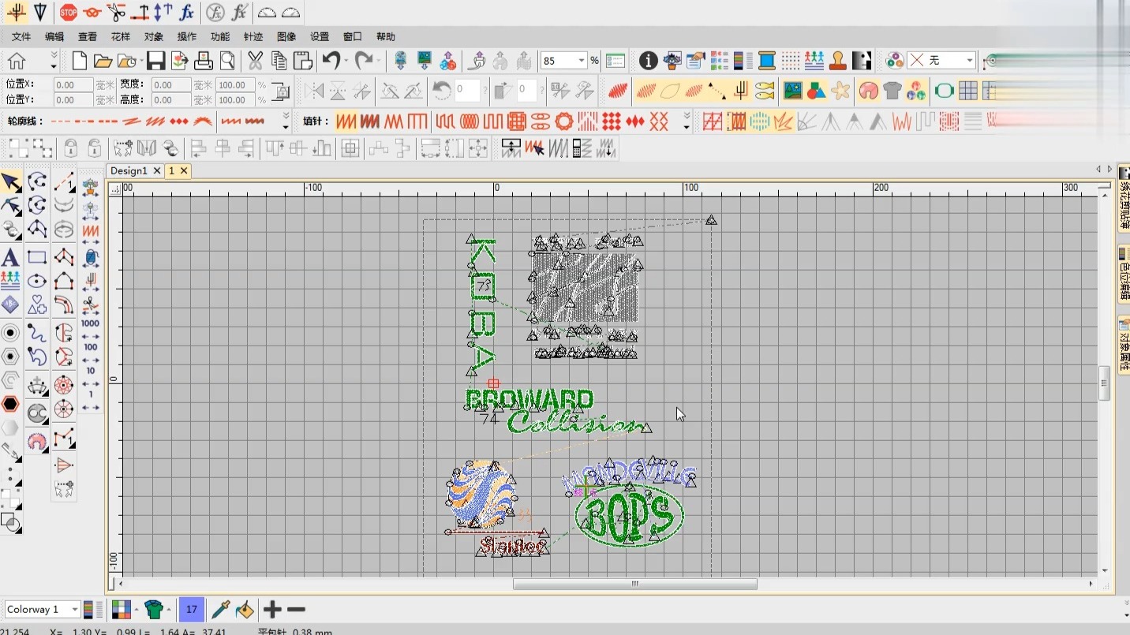Expand the home toolbar overflow arrow
The image size is (1130, 635).
pos(54,61)
